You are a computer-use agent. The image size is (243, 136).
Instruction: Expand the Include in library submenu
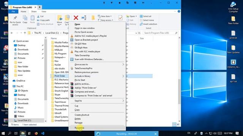point(97,76)
